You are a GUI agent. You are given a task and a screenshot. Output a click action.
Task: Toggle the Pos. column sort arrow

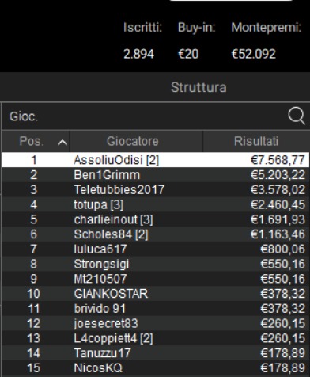pos(62,143)
